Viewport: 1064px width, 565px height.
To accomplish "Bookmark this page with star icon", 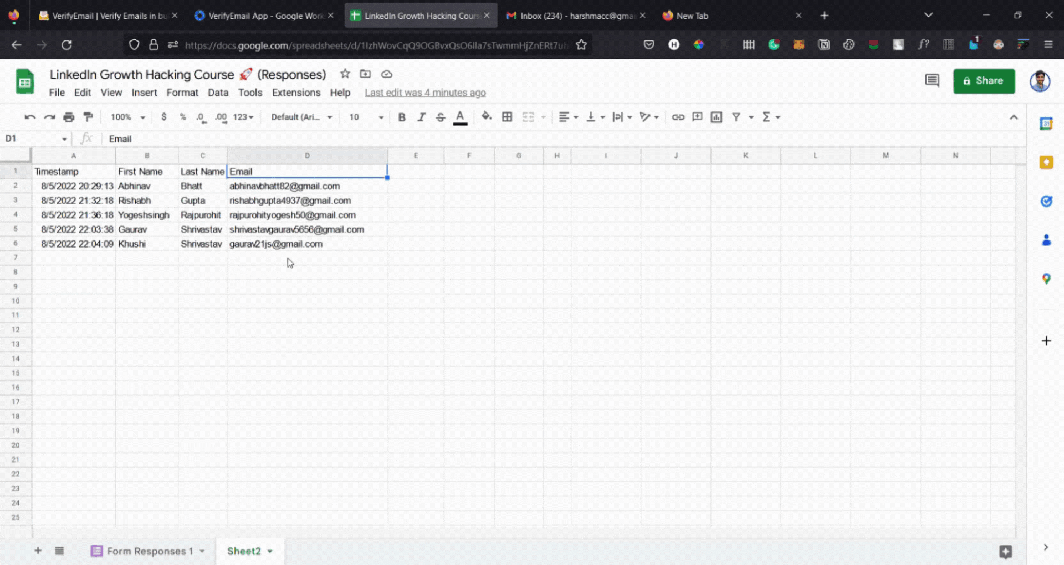I will tap(581, 45).
